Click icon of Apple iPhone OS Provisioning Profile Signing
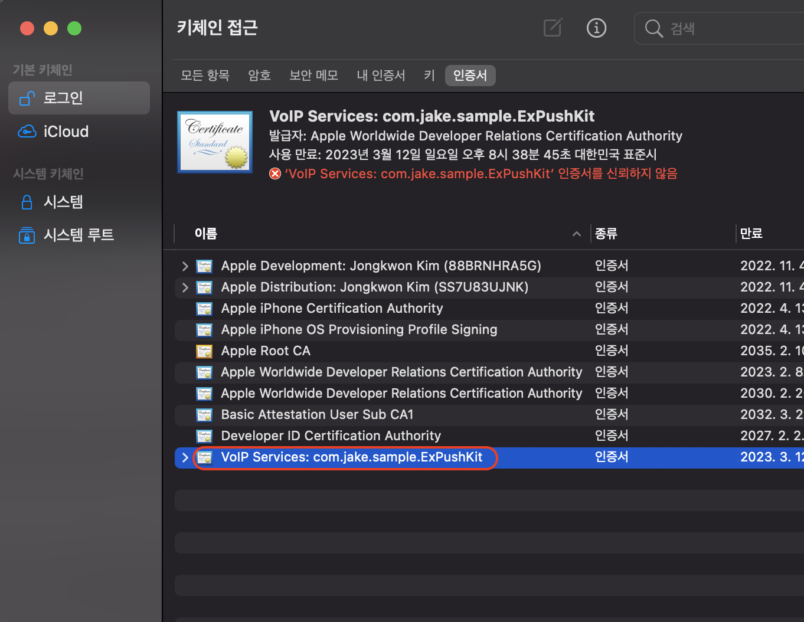 (x=204, y=330)
